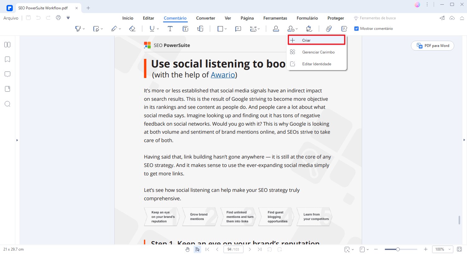The image size is (467, 254).
Task: Click the Ferramentas de busca box
Action: pyautogui.click(x=375, y=18)
